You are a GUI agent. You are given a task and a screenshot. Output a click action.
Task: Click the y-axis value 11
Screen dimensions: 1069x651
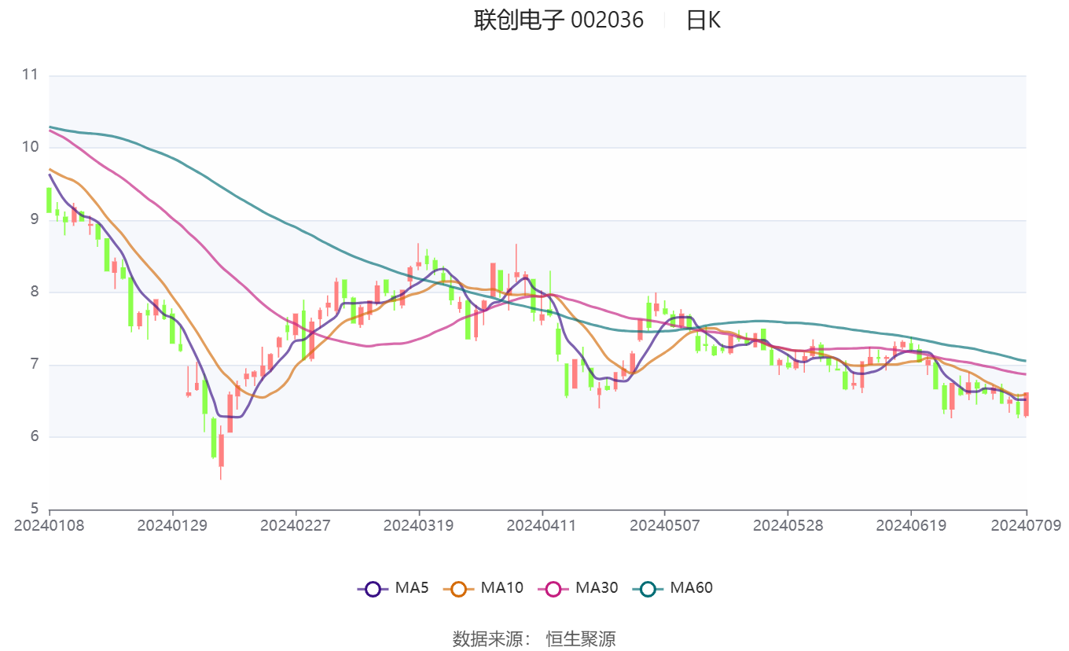click(30, 75)
